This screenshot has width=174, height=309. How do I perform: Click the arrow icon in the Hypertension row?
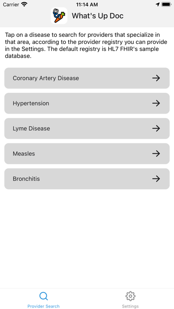tap(156, 103)
